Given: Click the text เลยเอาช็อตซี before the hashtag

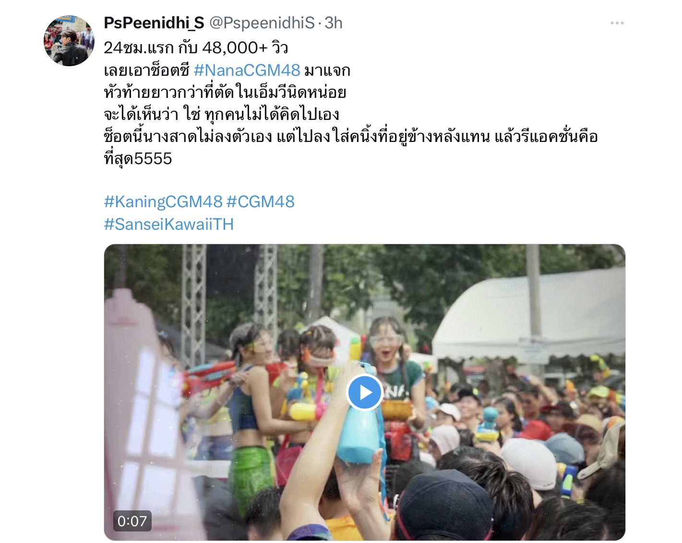Looking at the screenshot, I should click(x=147, y=71).
